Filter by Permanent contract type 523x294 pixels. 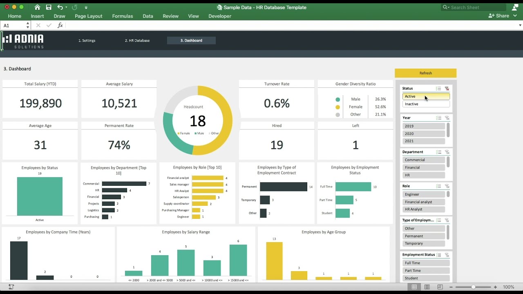click(424, 236)
